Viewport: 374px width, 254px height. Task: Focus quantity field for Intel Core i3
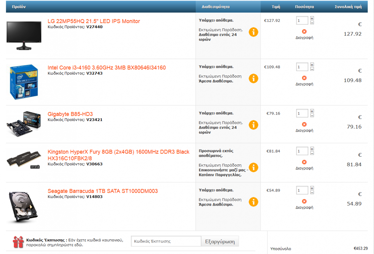[x=302, y=67]
